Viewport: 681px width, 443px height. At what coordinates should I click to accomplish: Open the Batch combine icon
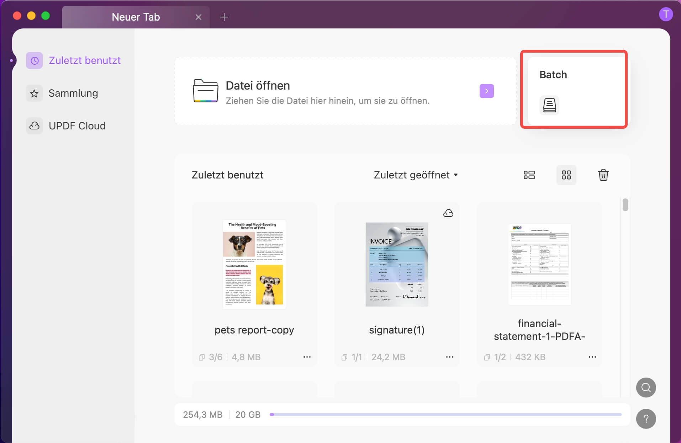click(x=549, y=105)
